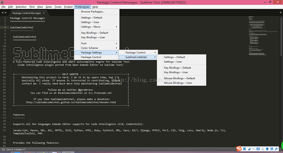The width and height of the screenshot is (283, 153).
Task: Click the Line 4, Column 17 status text
Action: coord(16,149)
